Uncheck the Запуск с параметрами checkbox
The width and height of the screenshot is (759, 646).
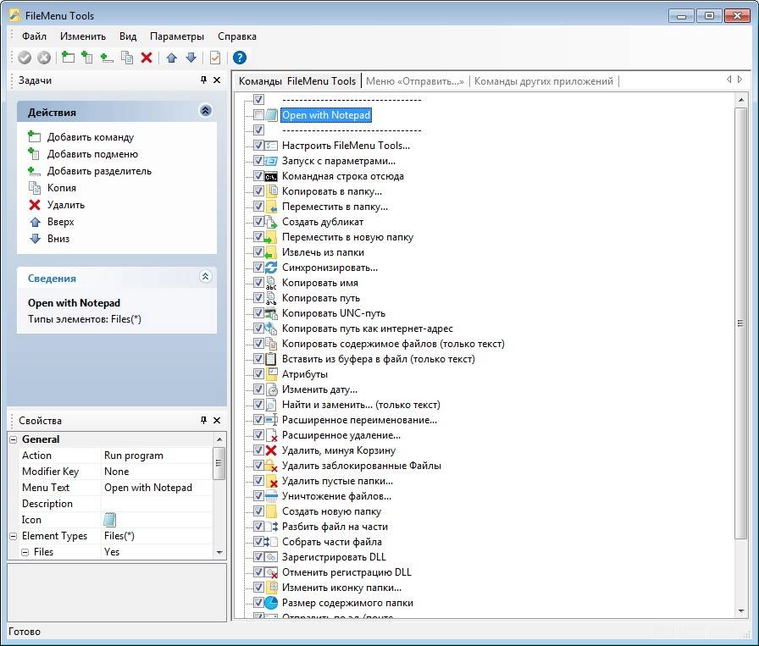[258, 161]
